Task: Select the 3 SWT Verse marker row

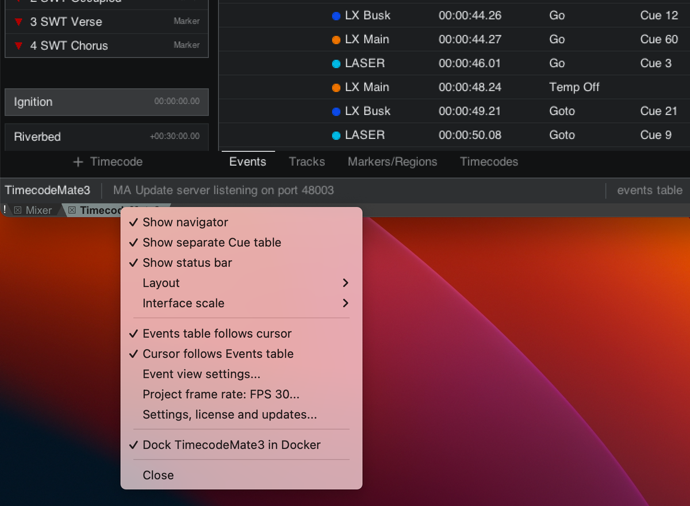Action: [106, 22]
